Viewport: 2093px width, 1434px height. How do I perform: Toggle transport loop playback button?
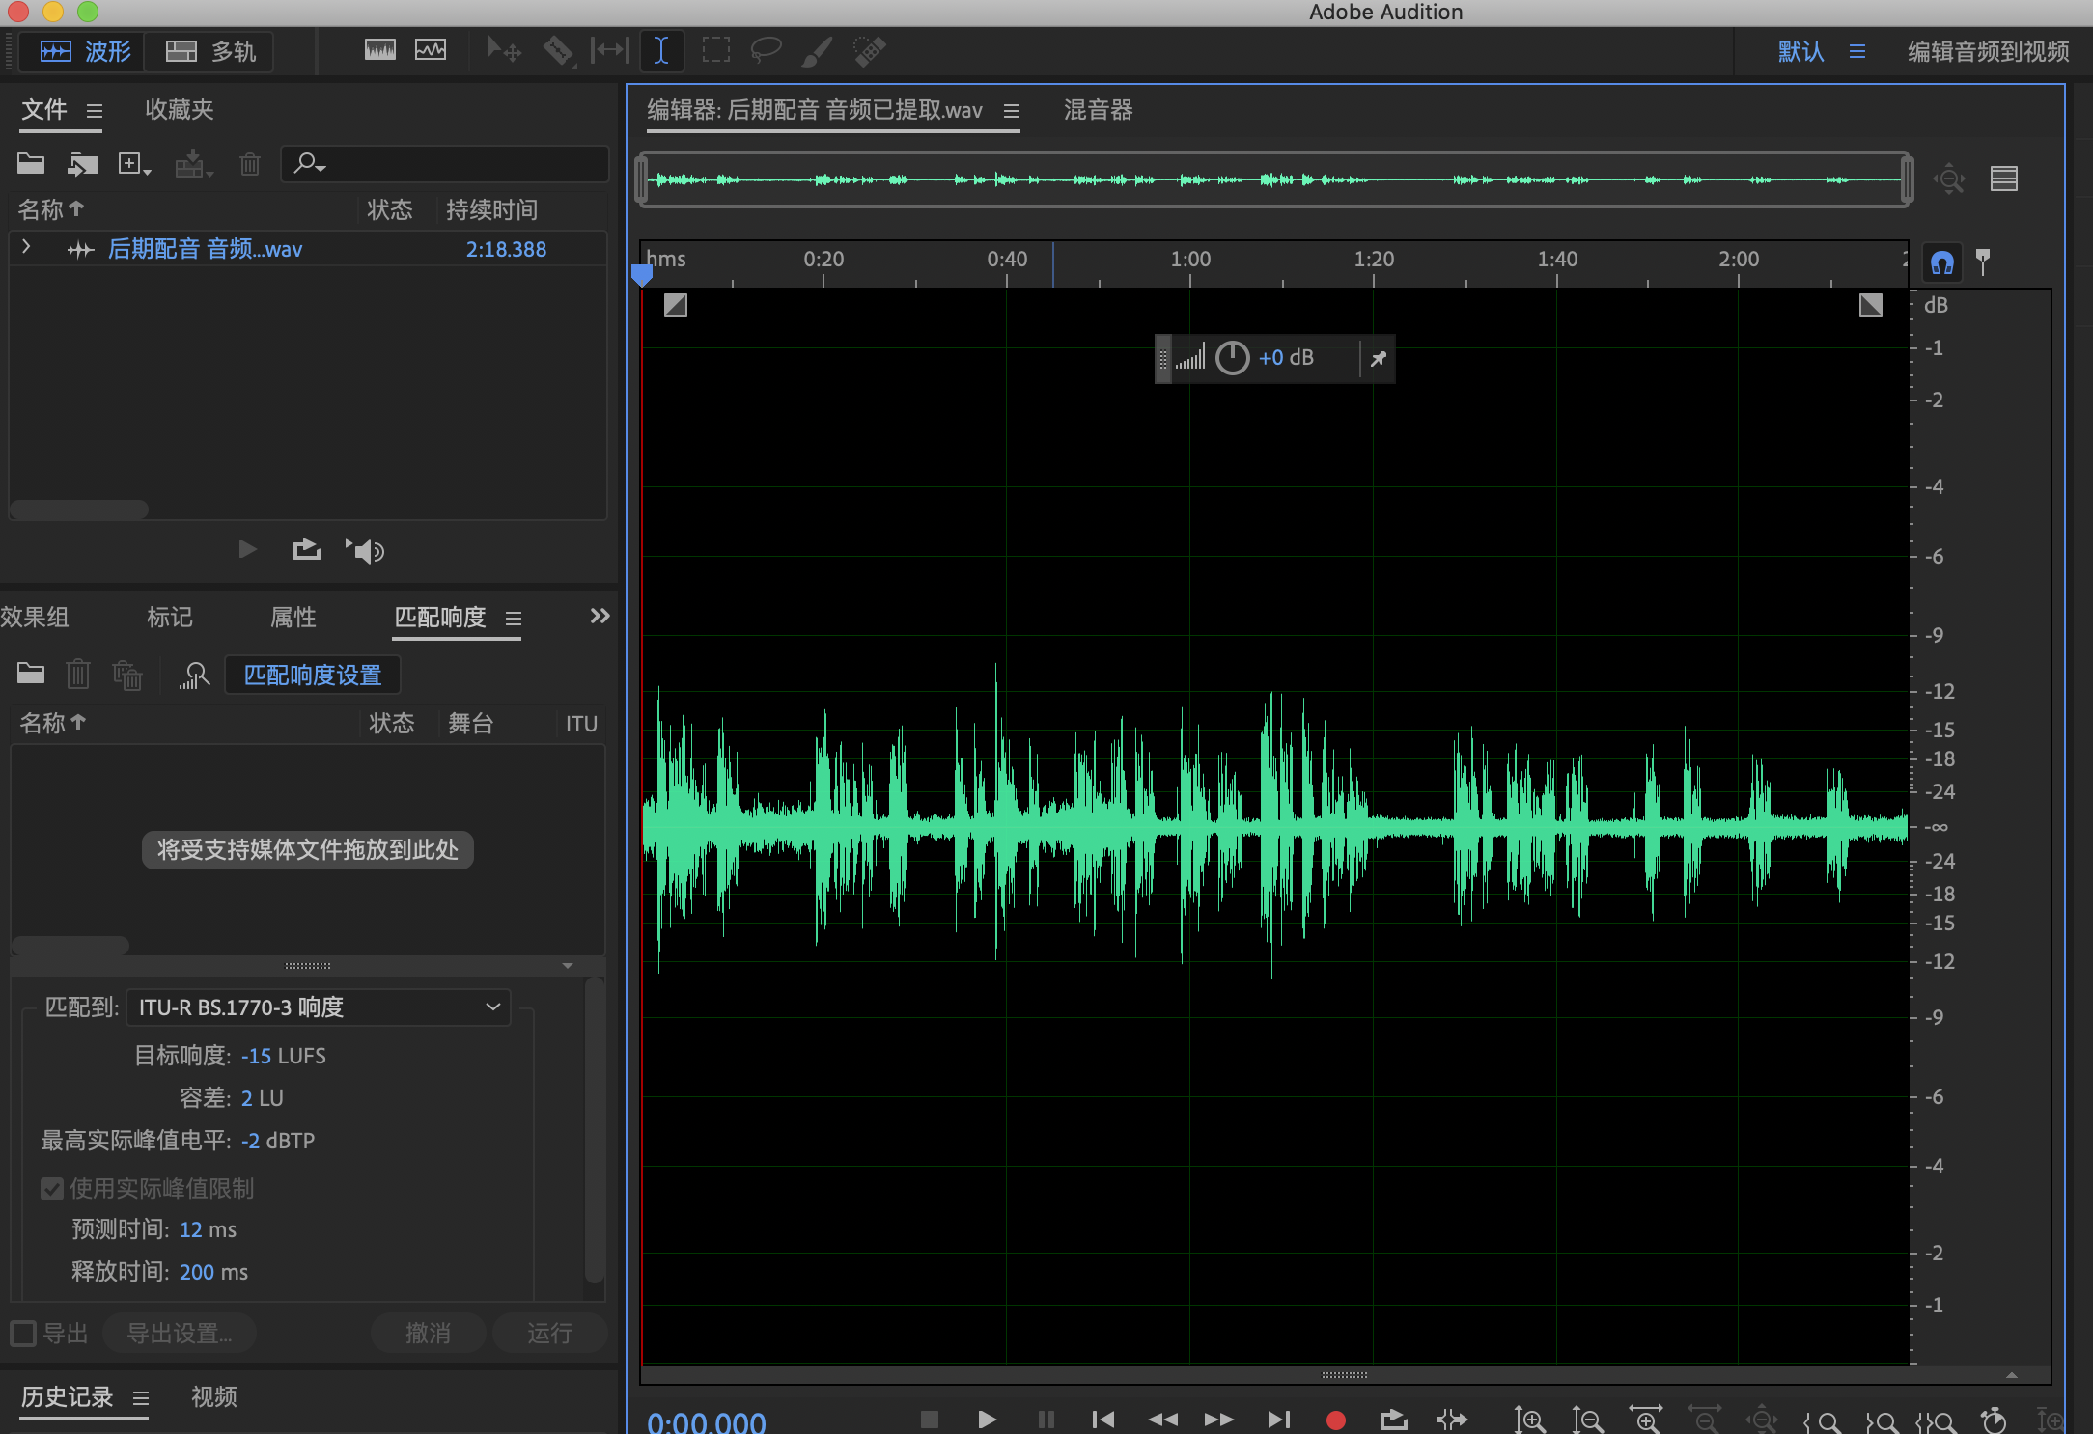[x=1393, y=1420]
